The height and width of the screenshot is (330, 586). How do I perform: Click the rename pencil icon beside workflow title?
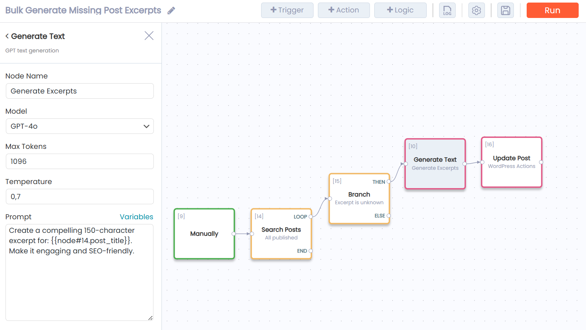pyautogui.click(x=171, y=10)
